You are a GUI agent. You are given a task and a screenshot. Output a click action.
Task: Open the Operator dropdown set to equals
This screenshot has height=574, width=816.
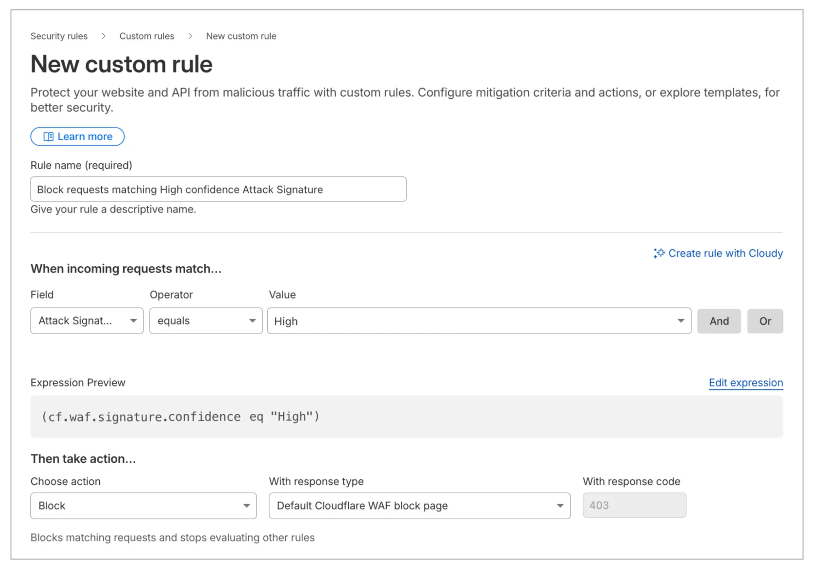pos(206,321)
